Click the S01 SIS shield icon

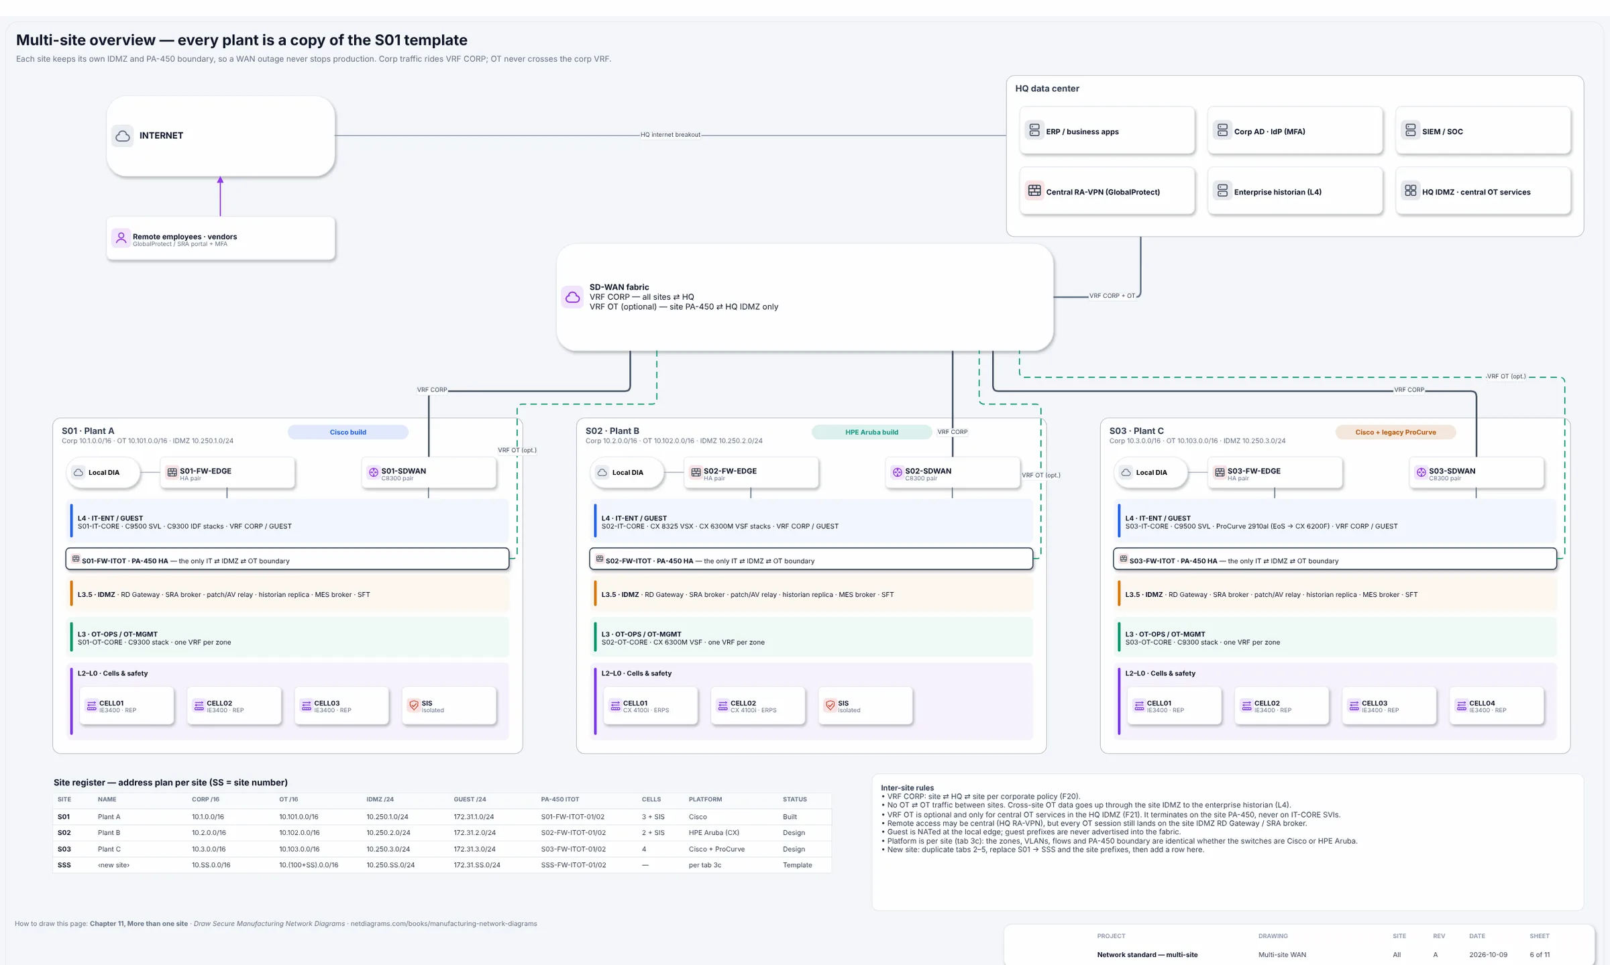tap(414, 705)
